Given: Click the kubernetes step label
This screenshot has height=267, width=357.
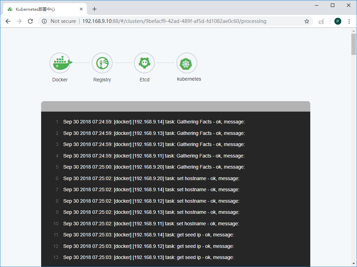Looking at the screenshot, I should [189, 79].
